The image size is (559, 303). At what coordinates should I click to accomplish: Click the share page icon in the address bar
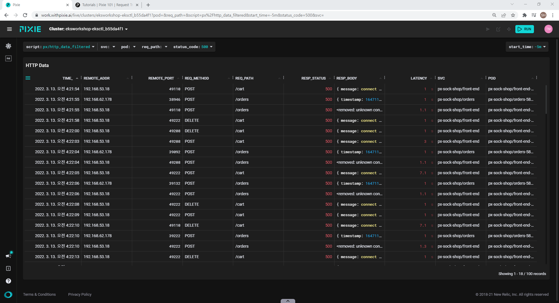pos(504,15)
